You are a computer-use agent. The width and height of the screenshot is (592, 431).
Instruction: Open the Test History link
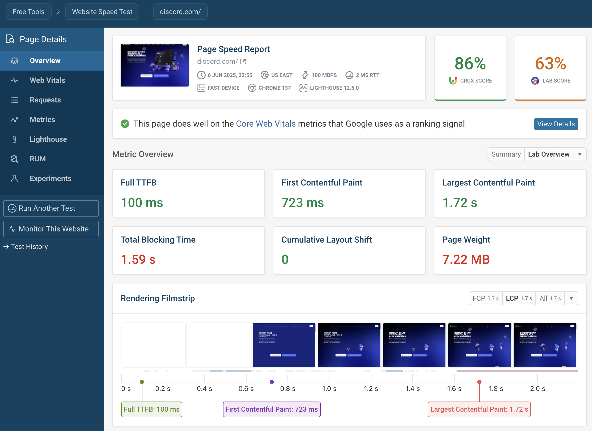click(x=26, y=247)
